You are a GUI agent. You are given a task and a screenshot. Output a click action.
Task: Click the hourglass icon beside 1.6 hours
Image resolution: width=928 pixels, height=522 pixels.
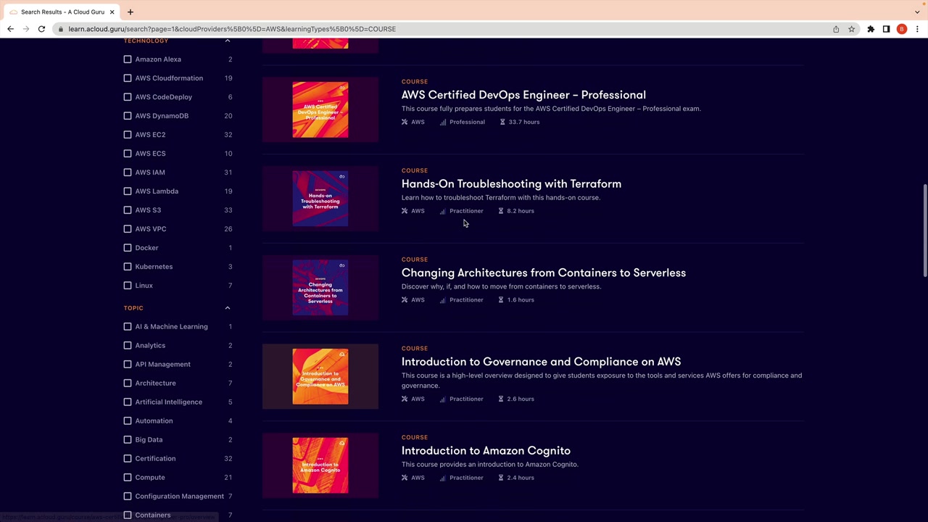[x=500, y=300]
